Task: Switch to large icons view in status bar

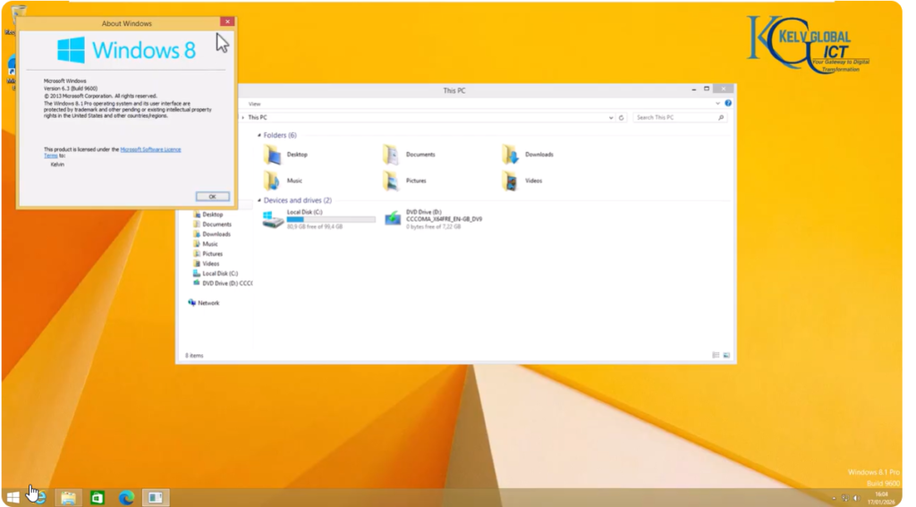Action: click(726, 355)
